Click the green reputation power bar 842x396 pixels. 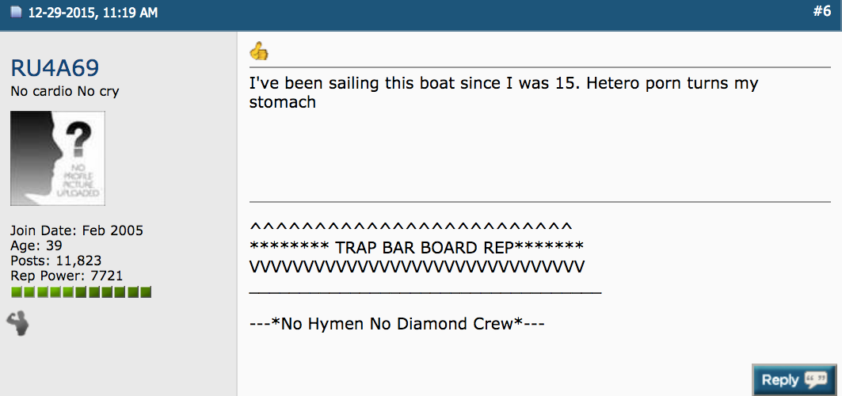(81, 292)
